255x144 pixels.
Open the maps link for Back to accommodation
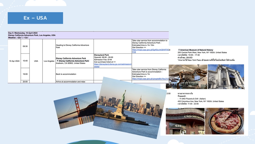[150, 79]
